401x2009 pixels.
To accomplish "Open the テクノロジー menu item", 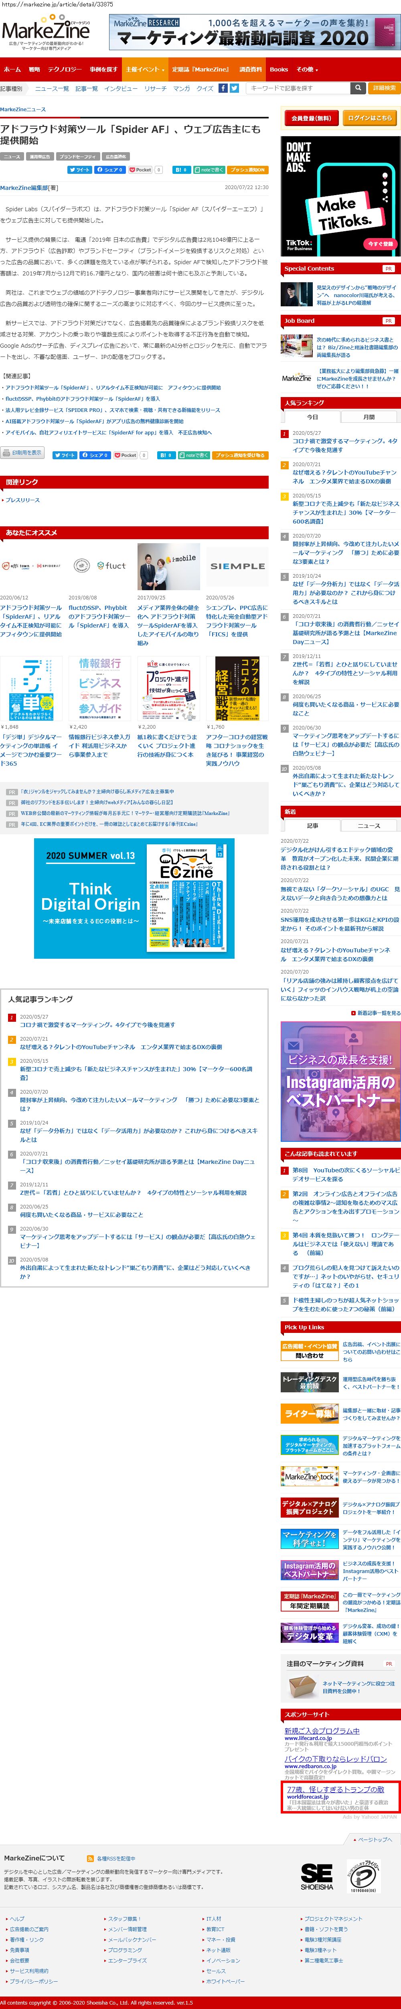I will 64,69.
